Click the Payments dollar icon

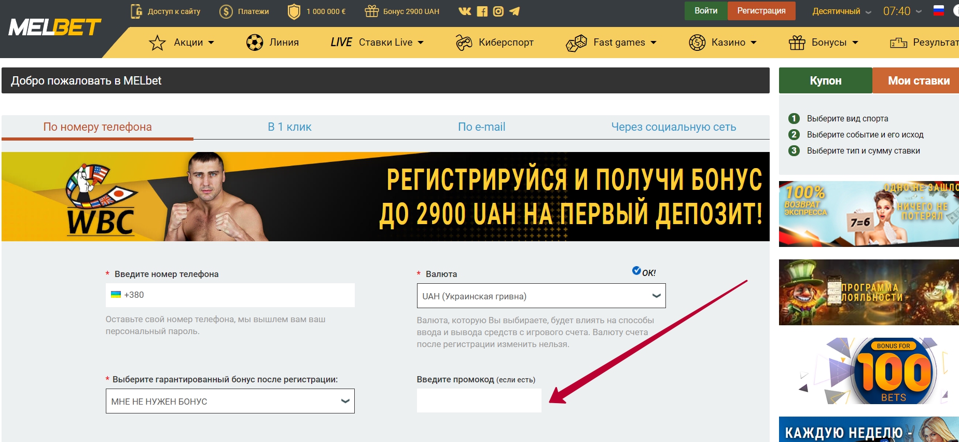click(226, 11)
